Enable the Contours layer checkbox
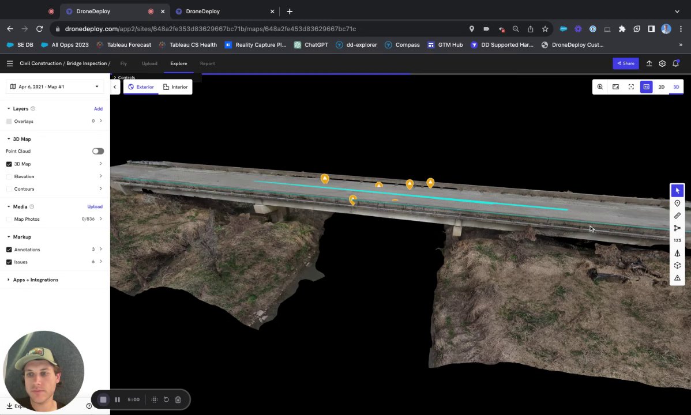 (x=9, y=188)
